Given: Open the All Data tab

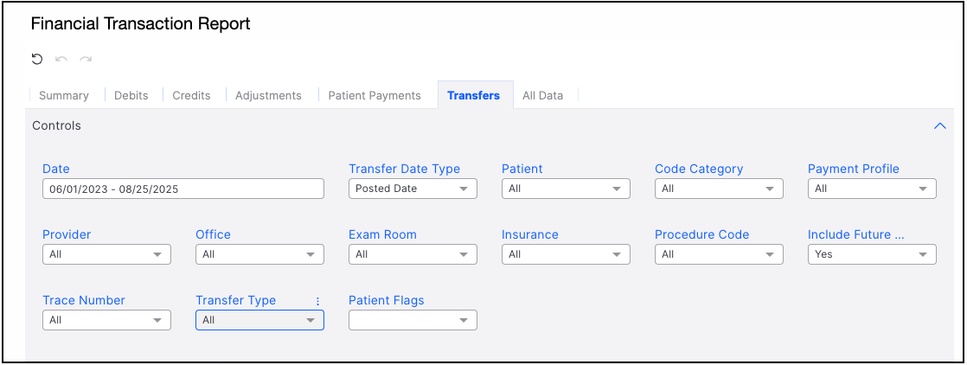Looking at the screenshot, I should [542, 95].
